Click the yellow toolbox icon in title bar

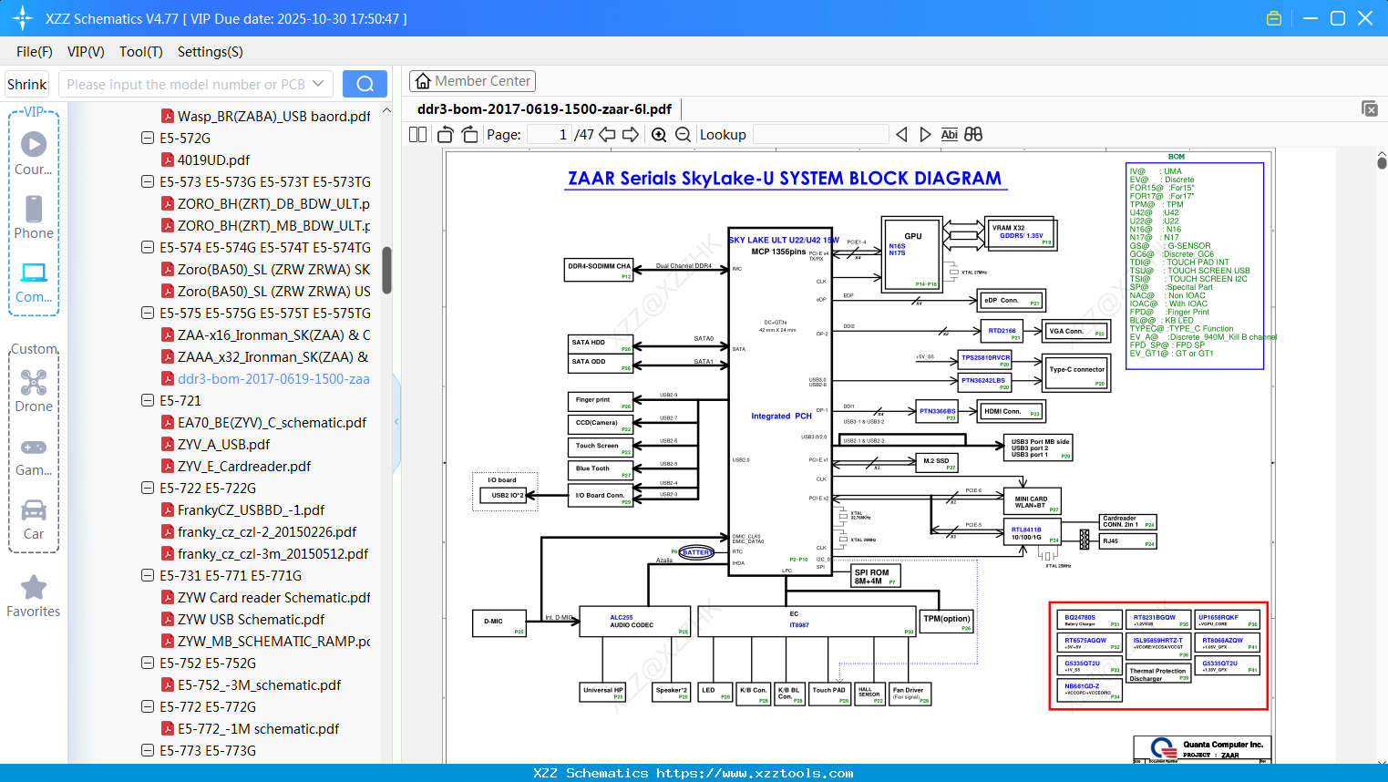1274,18
